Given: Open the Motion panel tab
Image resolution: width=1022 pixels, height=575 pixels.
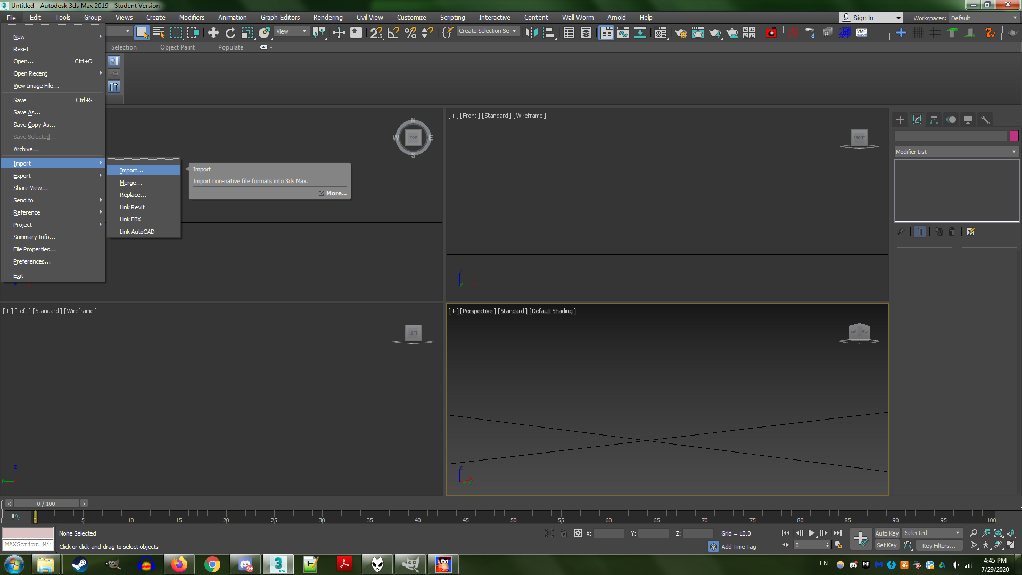Looking at the screenshot, I should (x=951, y=120).
